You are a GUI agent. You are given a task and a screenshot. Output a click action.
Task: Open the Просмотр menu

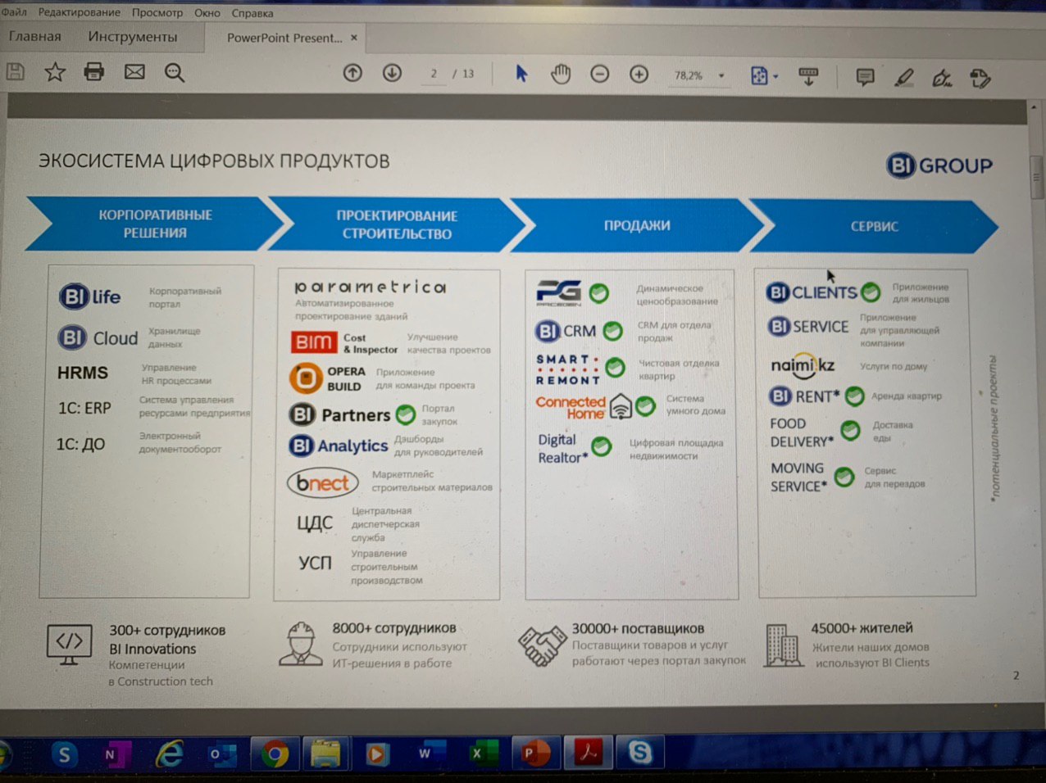point(157,12)
